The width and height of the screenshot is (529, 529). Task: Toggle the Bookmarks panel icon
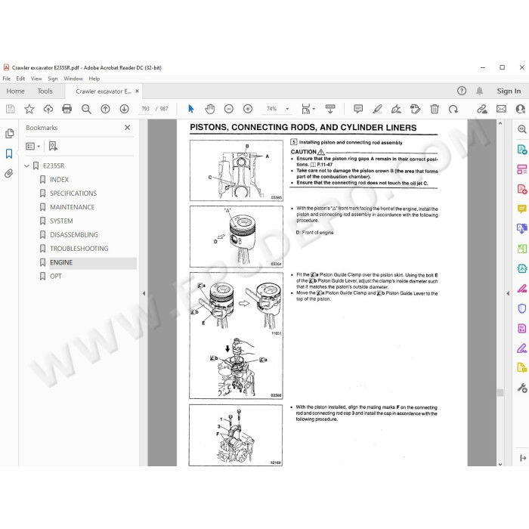click(9, 154)
